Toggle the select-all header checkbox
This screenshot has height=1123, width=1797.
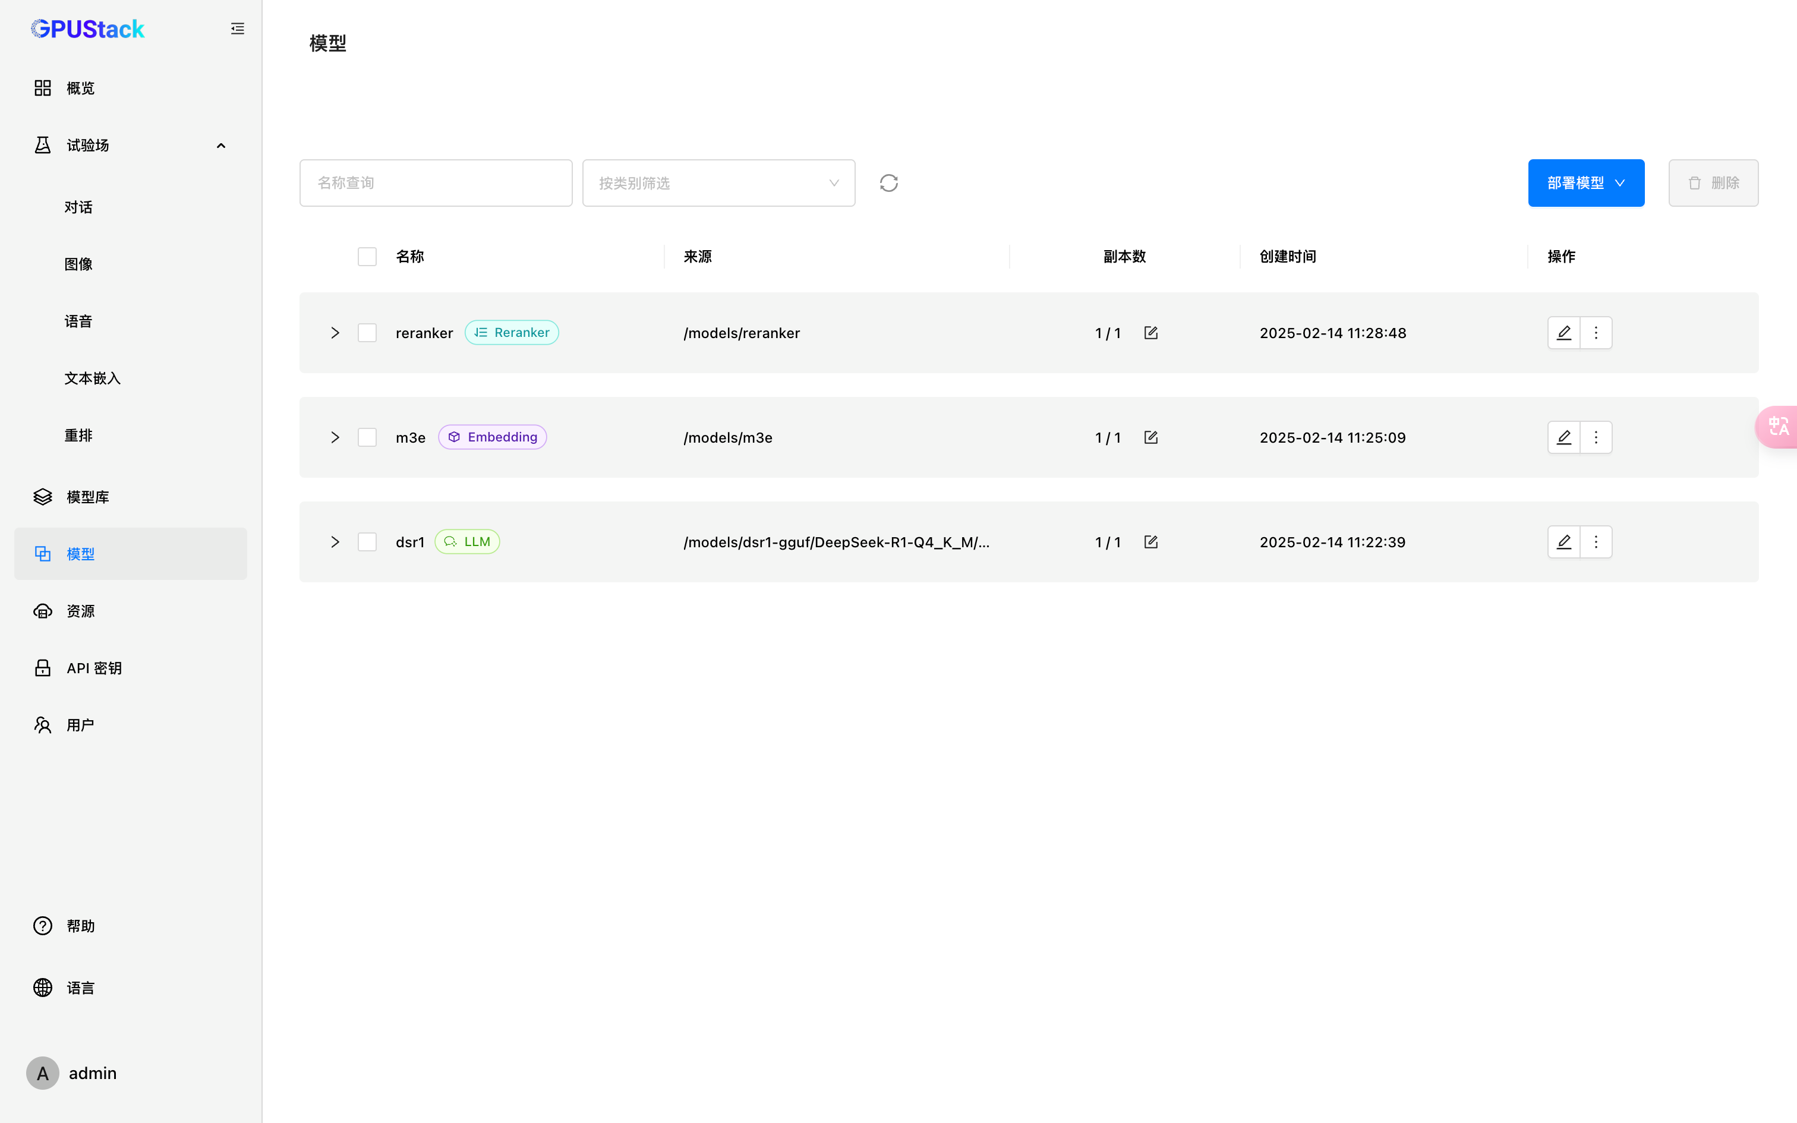[x=367, y=257]
